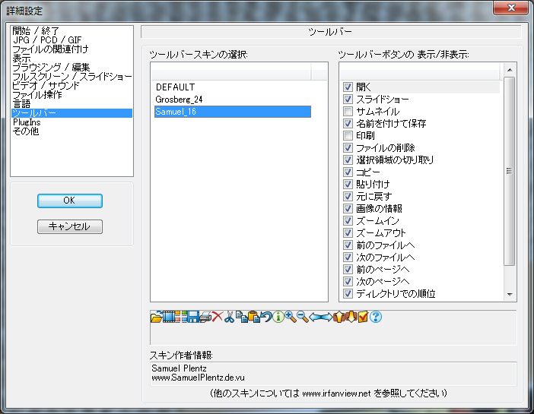This screenshot has height=414, width=534.
Task: Click the copy pages icon
Action: click(242, 317)
